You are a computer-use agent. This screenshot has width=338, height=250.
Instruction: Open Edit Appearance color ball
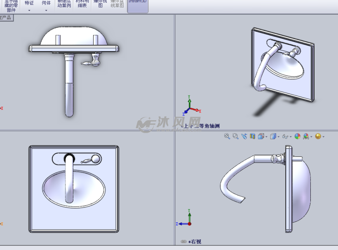[x=298, y=136]
